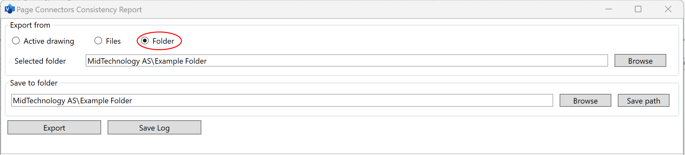Click the 'Selected folder' label
The image size is (685, 155).
coord(40,61)
